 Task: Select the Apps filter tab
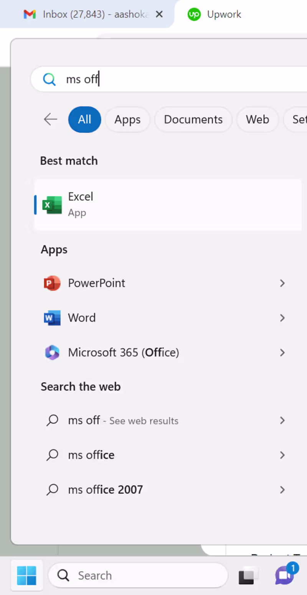pos(127,120)
